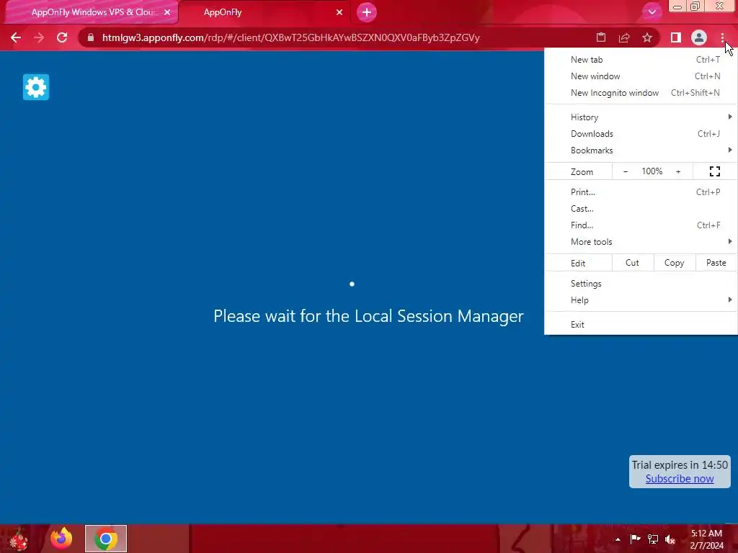
Task: Share this page using the share icon
Action: point(624,37)
